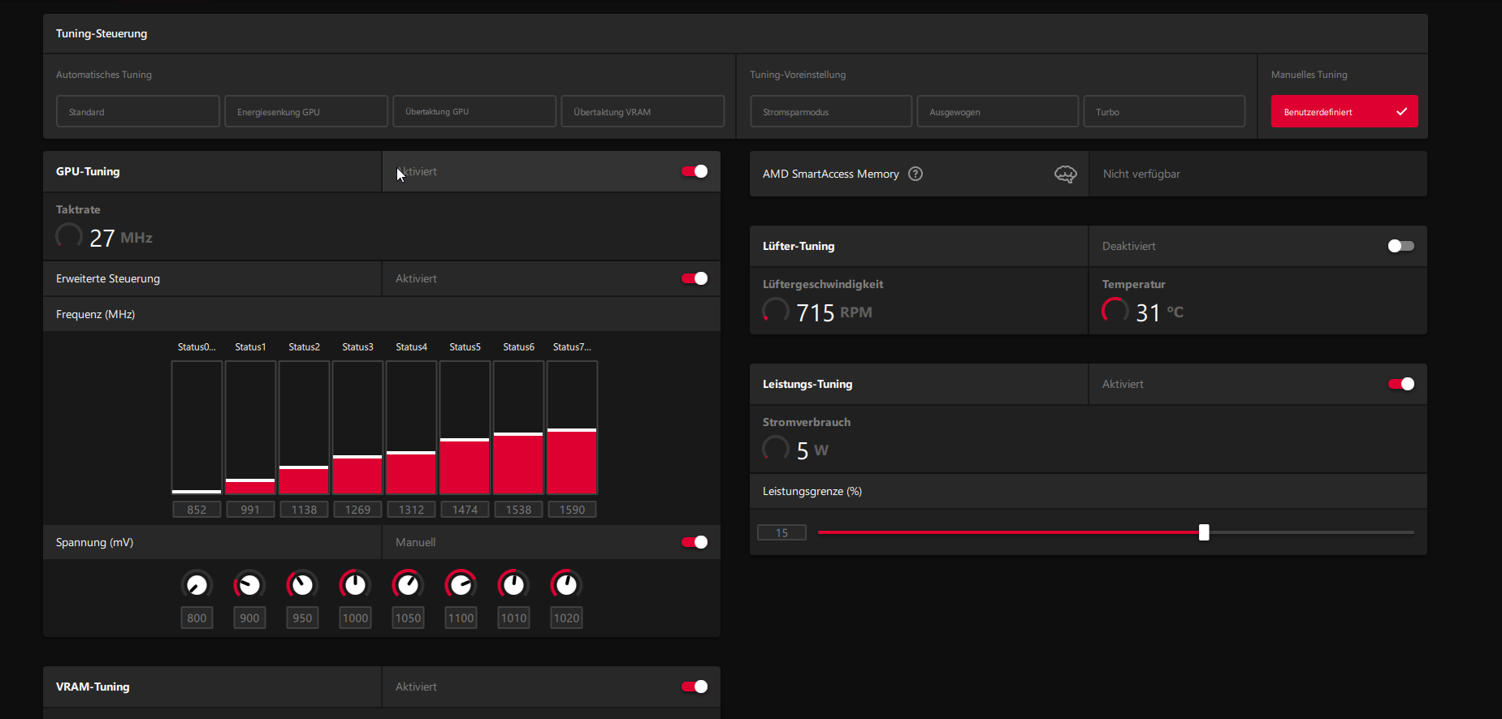Screen dimensions: 1502x719
Task: Click the Leistungsgrenze slider handle
Action: pyautogui.click(x=1204, y=532)
